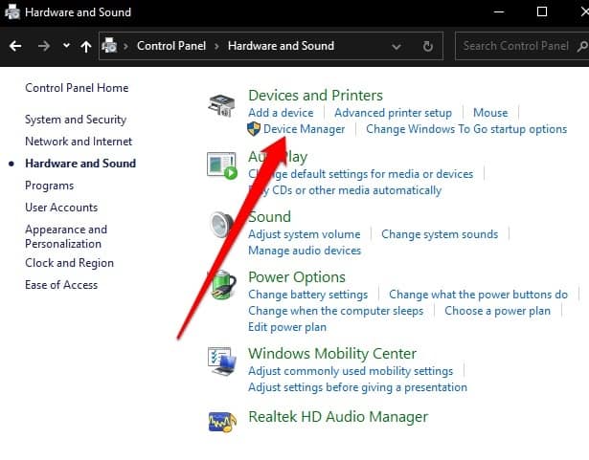This screenshot has width=589, height=460.
Task: Go up one level with the Up arrow
Action: pyautogui.click(x=86, y=46)
